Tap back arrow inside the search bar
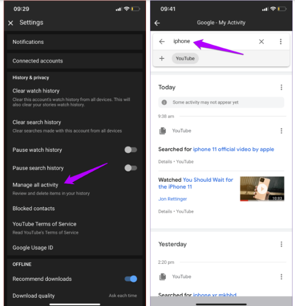This screenshot has height=306, width=295. point(162,42)
